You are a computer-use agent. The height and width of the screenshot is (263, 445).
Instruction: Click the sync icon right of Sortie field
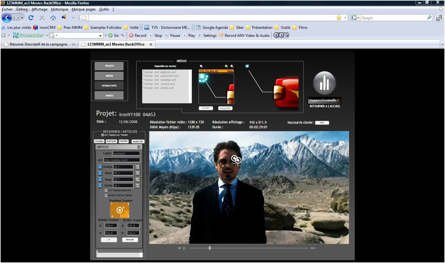(138, 186)
